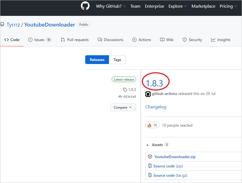Click the github-actions avatar icon
The height and width of the screenshot is (183, 242).
pyautogui.click(x=148, y=94)
